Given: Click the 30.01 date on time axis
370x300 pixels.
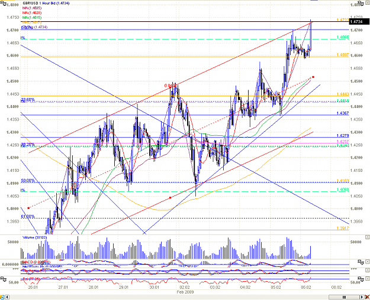Looking at the screenshot, I should click(154, 287).
